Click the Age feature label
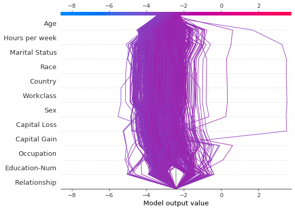The width and height of the screenshot is (295, 210). tap(50, 24)
